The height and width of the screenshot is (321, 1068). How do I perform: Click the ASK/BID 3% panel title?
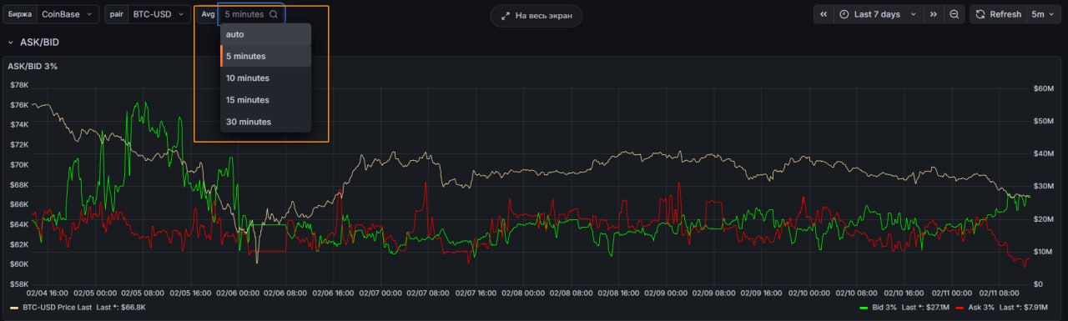coord(33,66)
